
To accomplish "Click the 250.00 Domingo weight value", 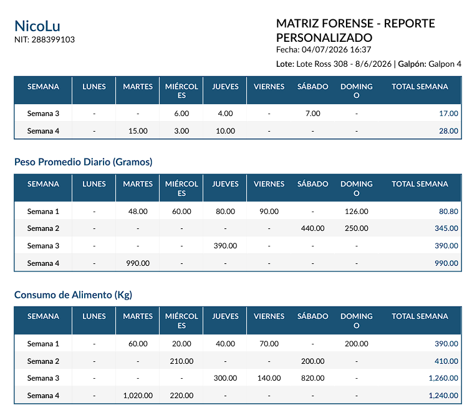I will [x=357, y=228].
